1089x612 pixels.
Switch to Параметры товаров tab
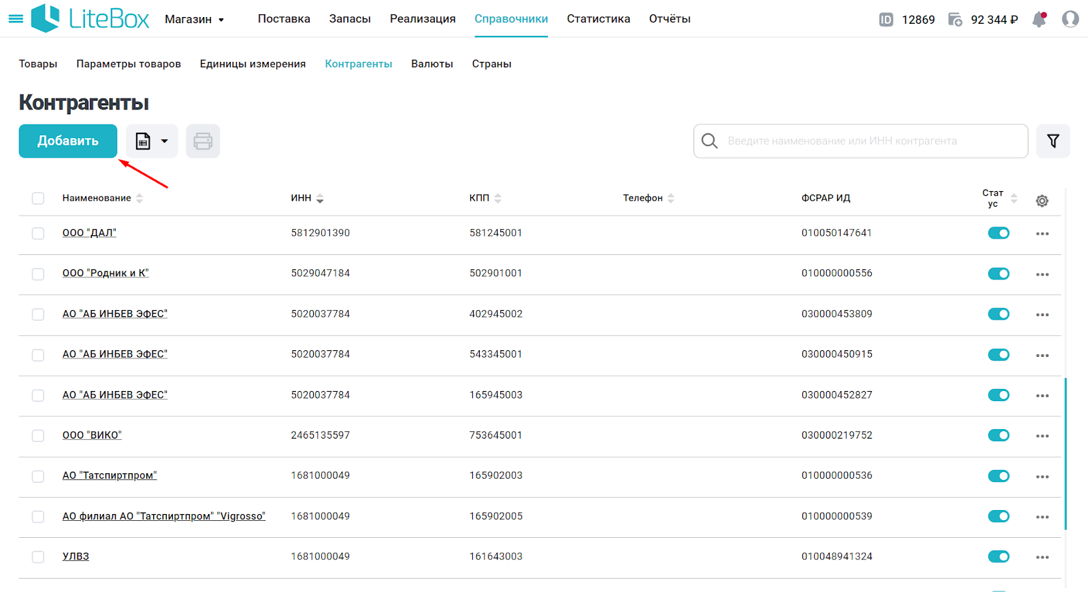coord(129,64)
